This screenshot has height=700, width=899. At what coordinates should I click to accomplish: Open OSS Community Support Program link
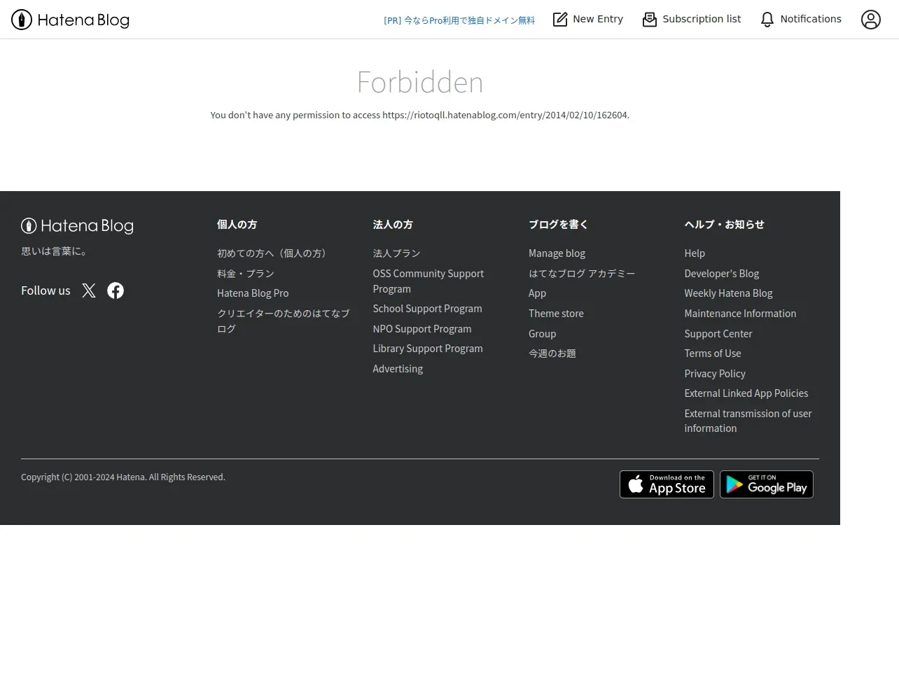point(428,281)
